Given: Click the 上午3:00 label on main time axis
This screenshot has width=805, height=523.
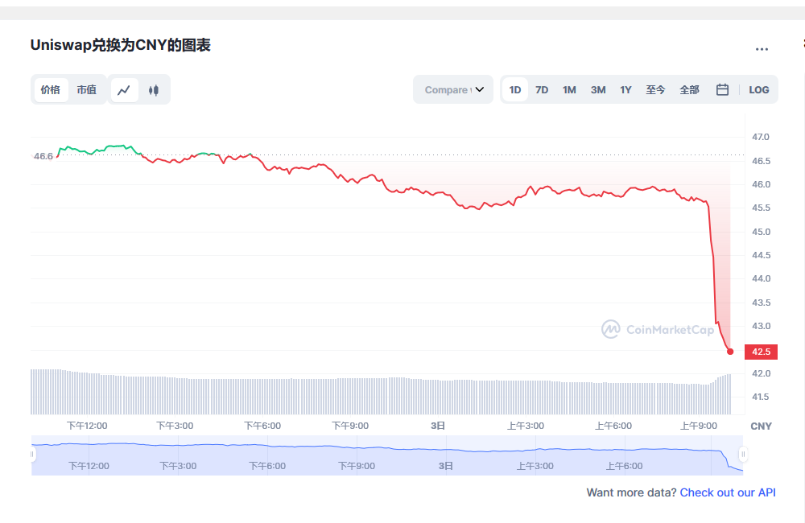Looking at the screenshot, I should 526,426.
